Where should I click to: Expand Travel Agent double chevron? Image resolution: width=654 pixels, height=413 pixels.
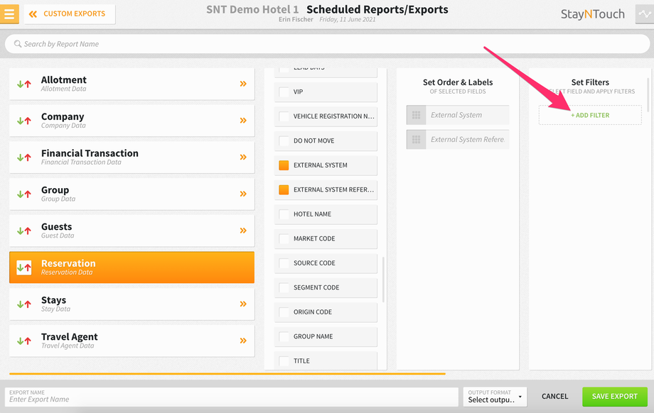click(243, 340)
